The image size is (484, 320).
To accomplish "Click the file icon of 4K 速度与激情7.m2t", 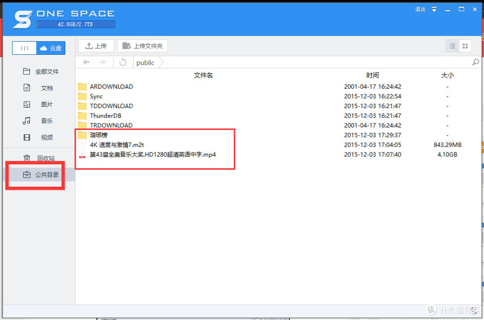I will (x=82, y=145).
